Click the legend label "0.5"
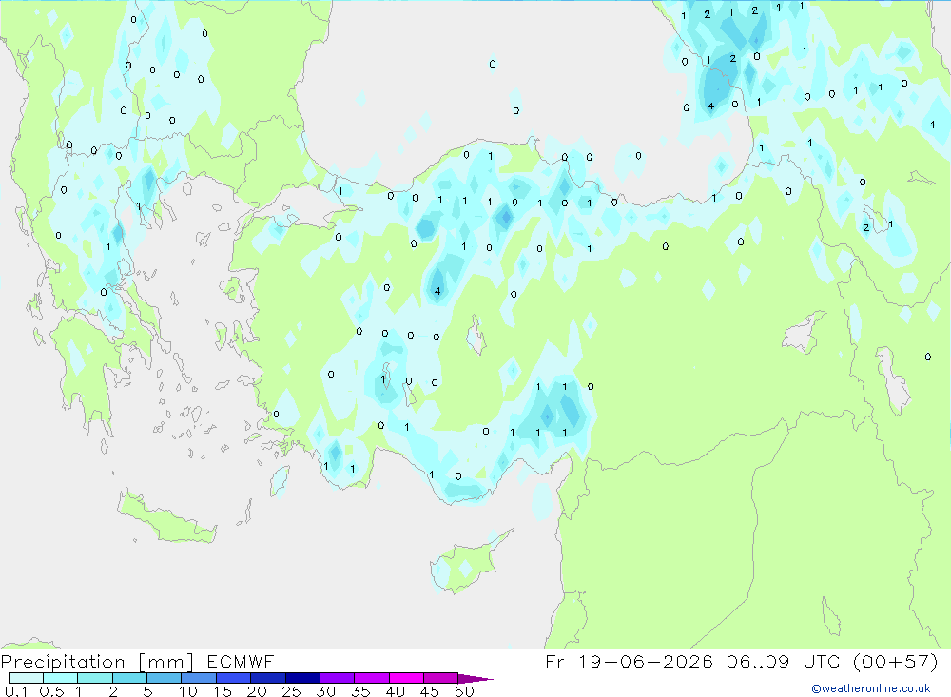Image resolution: width=951 pixels, height=697 pixels. [51, 691]
